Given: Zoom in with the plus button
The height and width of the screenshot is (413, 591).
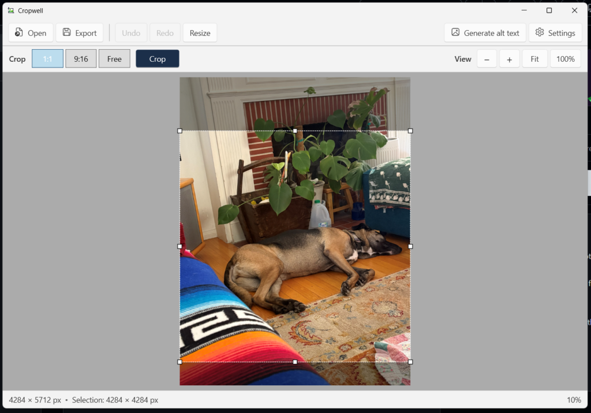Looking at the screenshot, I should [x=509, y=59].
